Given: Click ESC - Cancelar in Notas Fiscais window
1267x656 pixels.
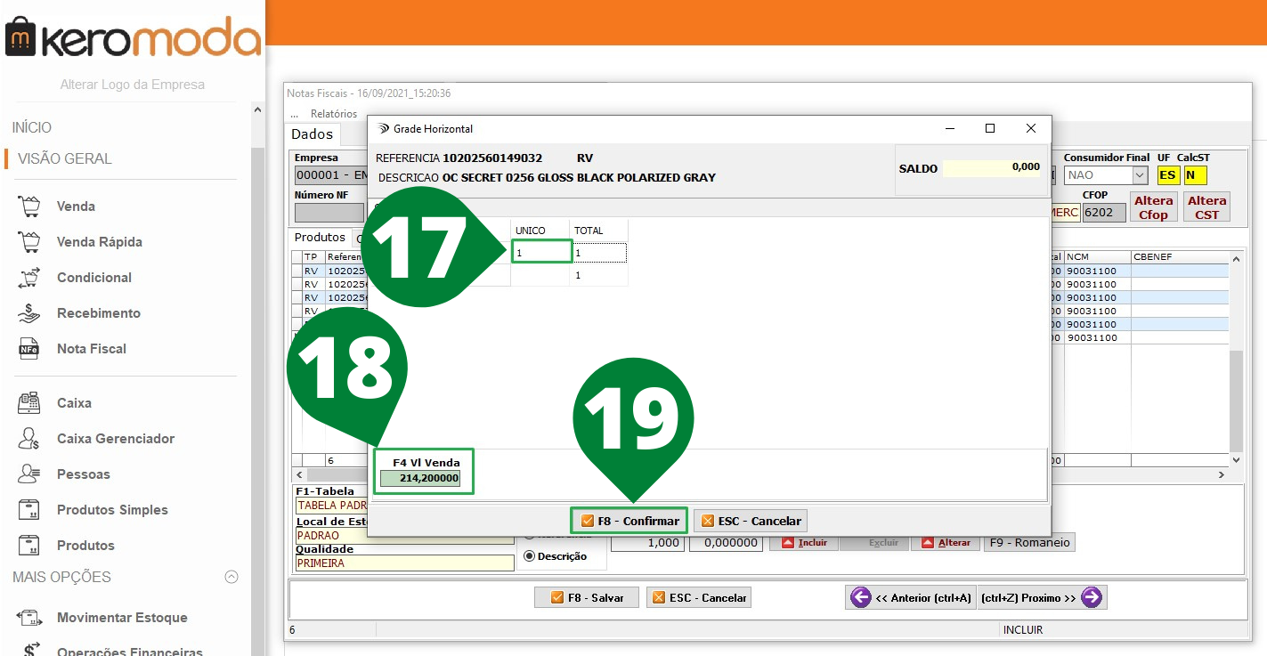Looking at the screenshot, I should click(x=699, y=597).
